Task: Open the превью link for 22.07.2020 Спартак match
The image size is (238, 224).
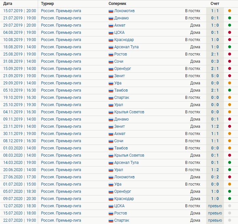Action: pyautogui.click(x=215, y=220)
